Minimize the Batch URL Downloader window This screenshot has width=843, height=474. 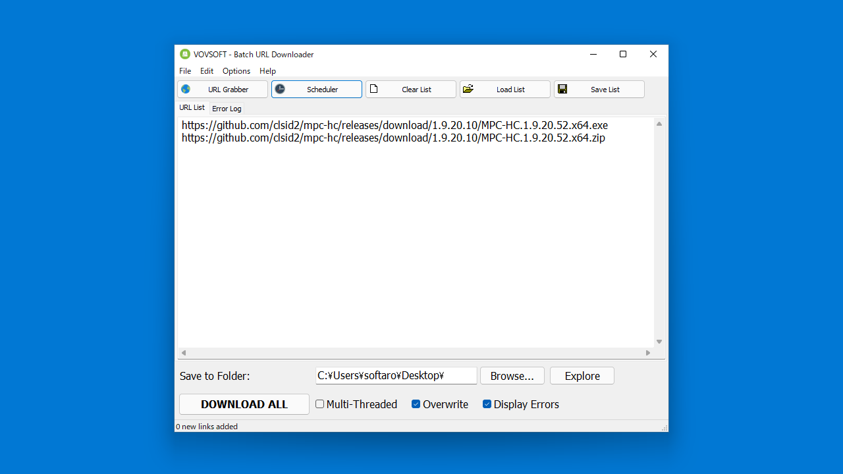pos(593,54)
